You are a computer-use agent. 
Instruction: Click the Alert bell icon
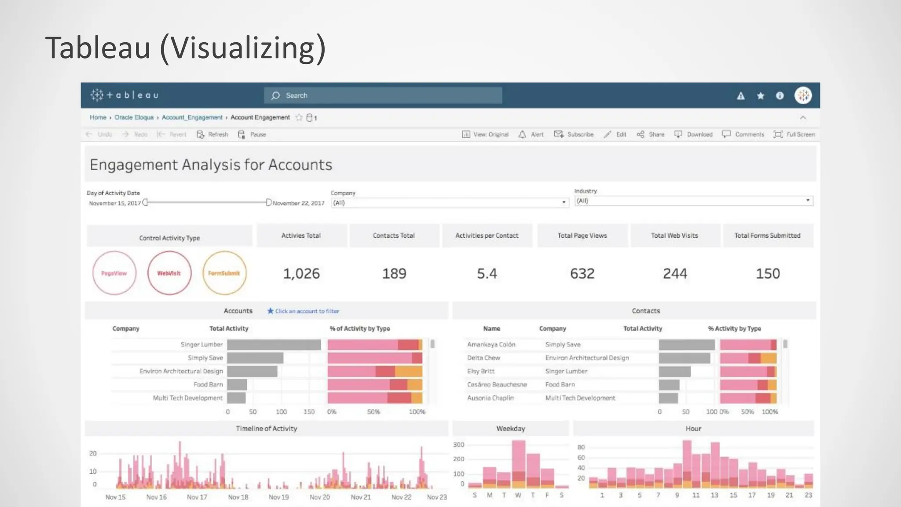click(x=522, y=134)
